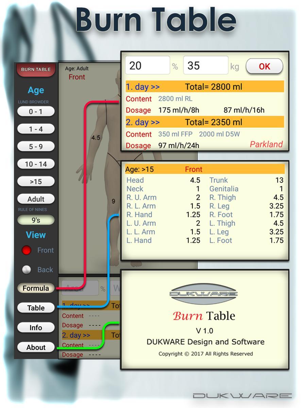The width and height of the screenshot is (306, 408).
Task: Open the Formula calculator
Action: (36, 288)
